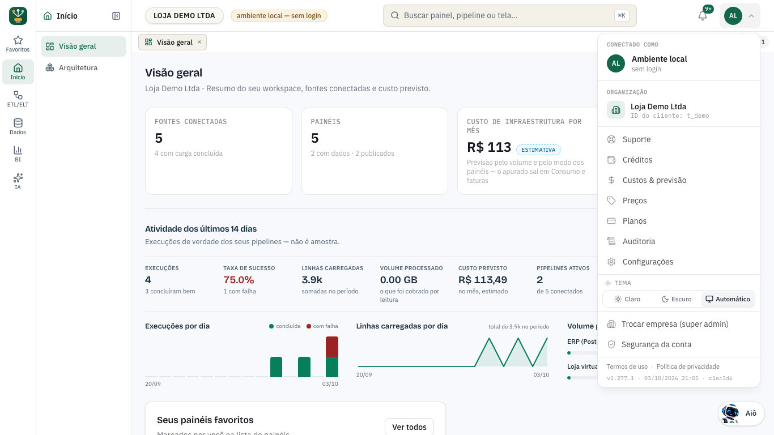Switch theme to Escuro
Image resolution: width=774 pixels, height=435 pixels.
coord(677,299)
